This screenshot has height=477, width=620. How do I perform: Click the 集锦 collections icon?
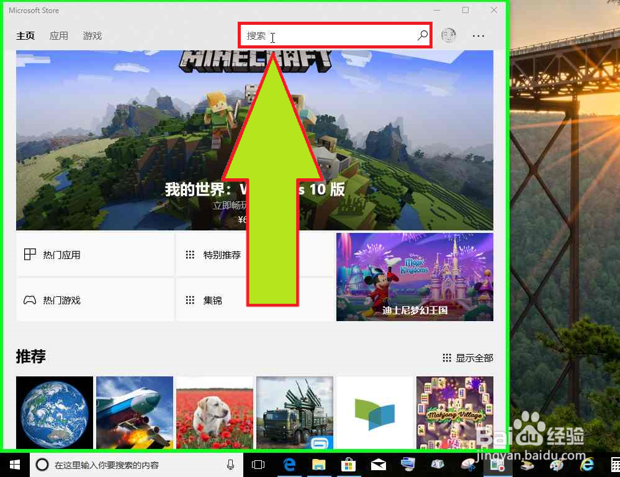coord(190,299)
